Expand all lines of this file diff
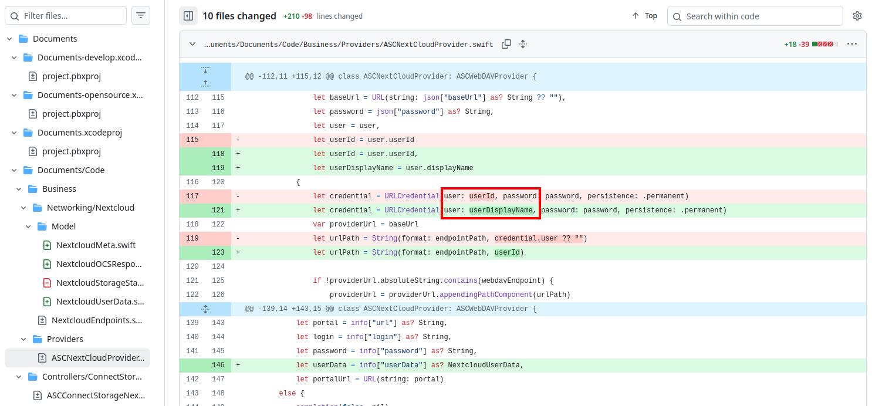 coord(523,44)
